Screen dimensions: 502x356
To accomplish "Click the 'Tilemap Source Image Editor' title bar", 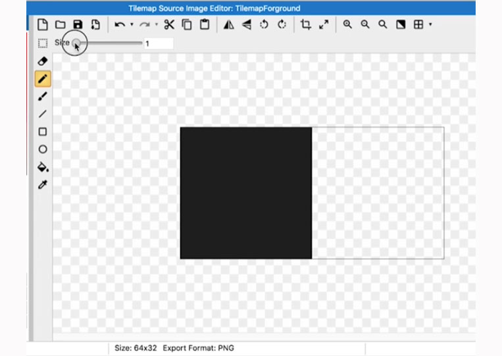I will click(x=251, y=9).
